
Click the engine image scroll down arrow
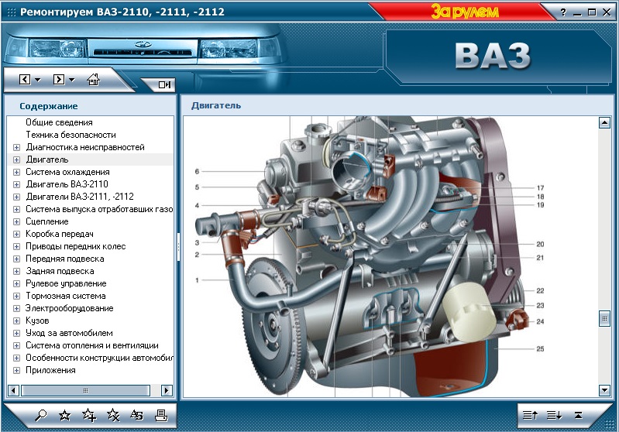tap(604, 390)
